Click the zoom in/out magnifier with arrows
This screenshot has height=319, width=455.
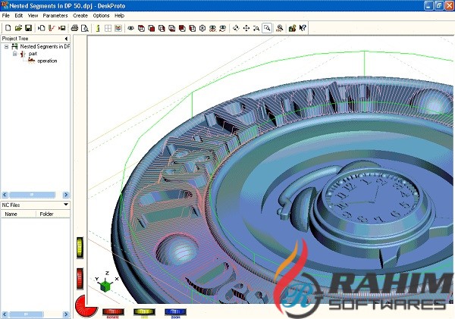pos(256,28)
